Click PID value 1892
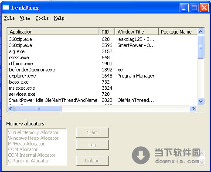Image resolution: width=211 pixels, height=172 pixels. tap(107, 70)
